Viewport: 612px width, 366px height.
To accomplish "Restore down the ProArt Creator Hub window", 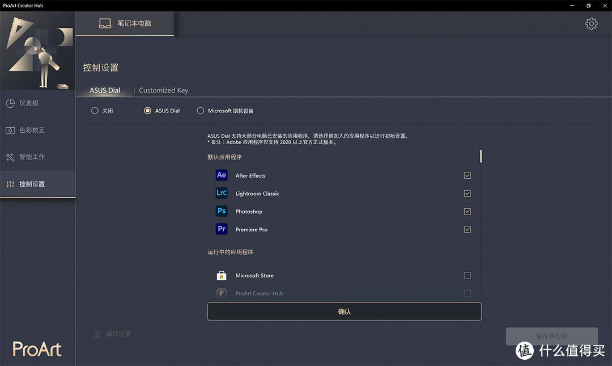I will point(588,6).
